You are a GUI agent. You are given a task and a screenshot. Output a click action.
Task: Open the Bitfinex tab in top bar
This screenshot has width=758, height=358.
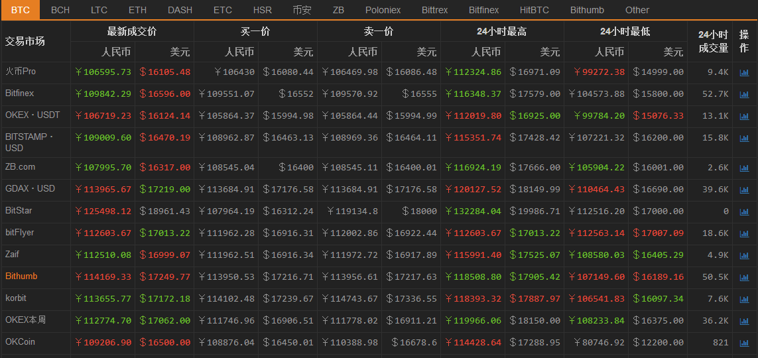pyautogui.click(x=484, y=10)
